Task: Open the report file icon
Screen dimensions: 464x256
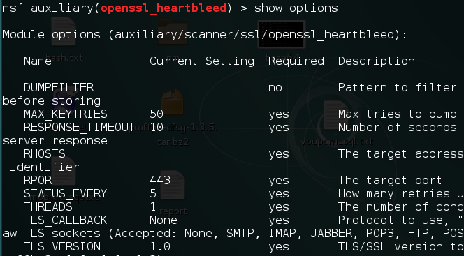Action: point(173,185)
